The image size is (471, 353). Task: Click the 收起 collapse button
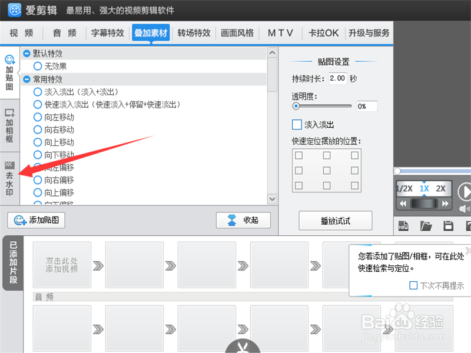pos(243,220)
